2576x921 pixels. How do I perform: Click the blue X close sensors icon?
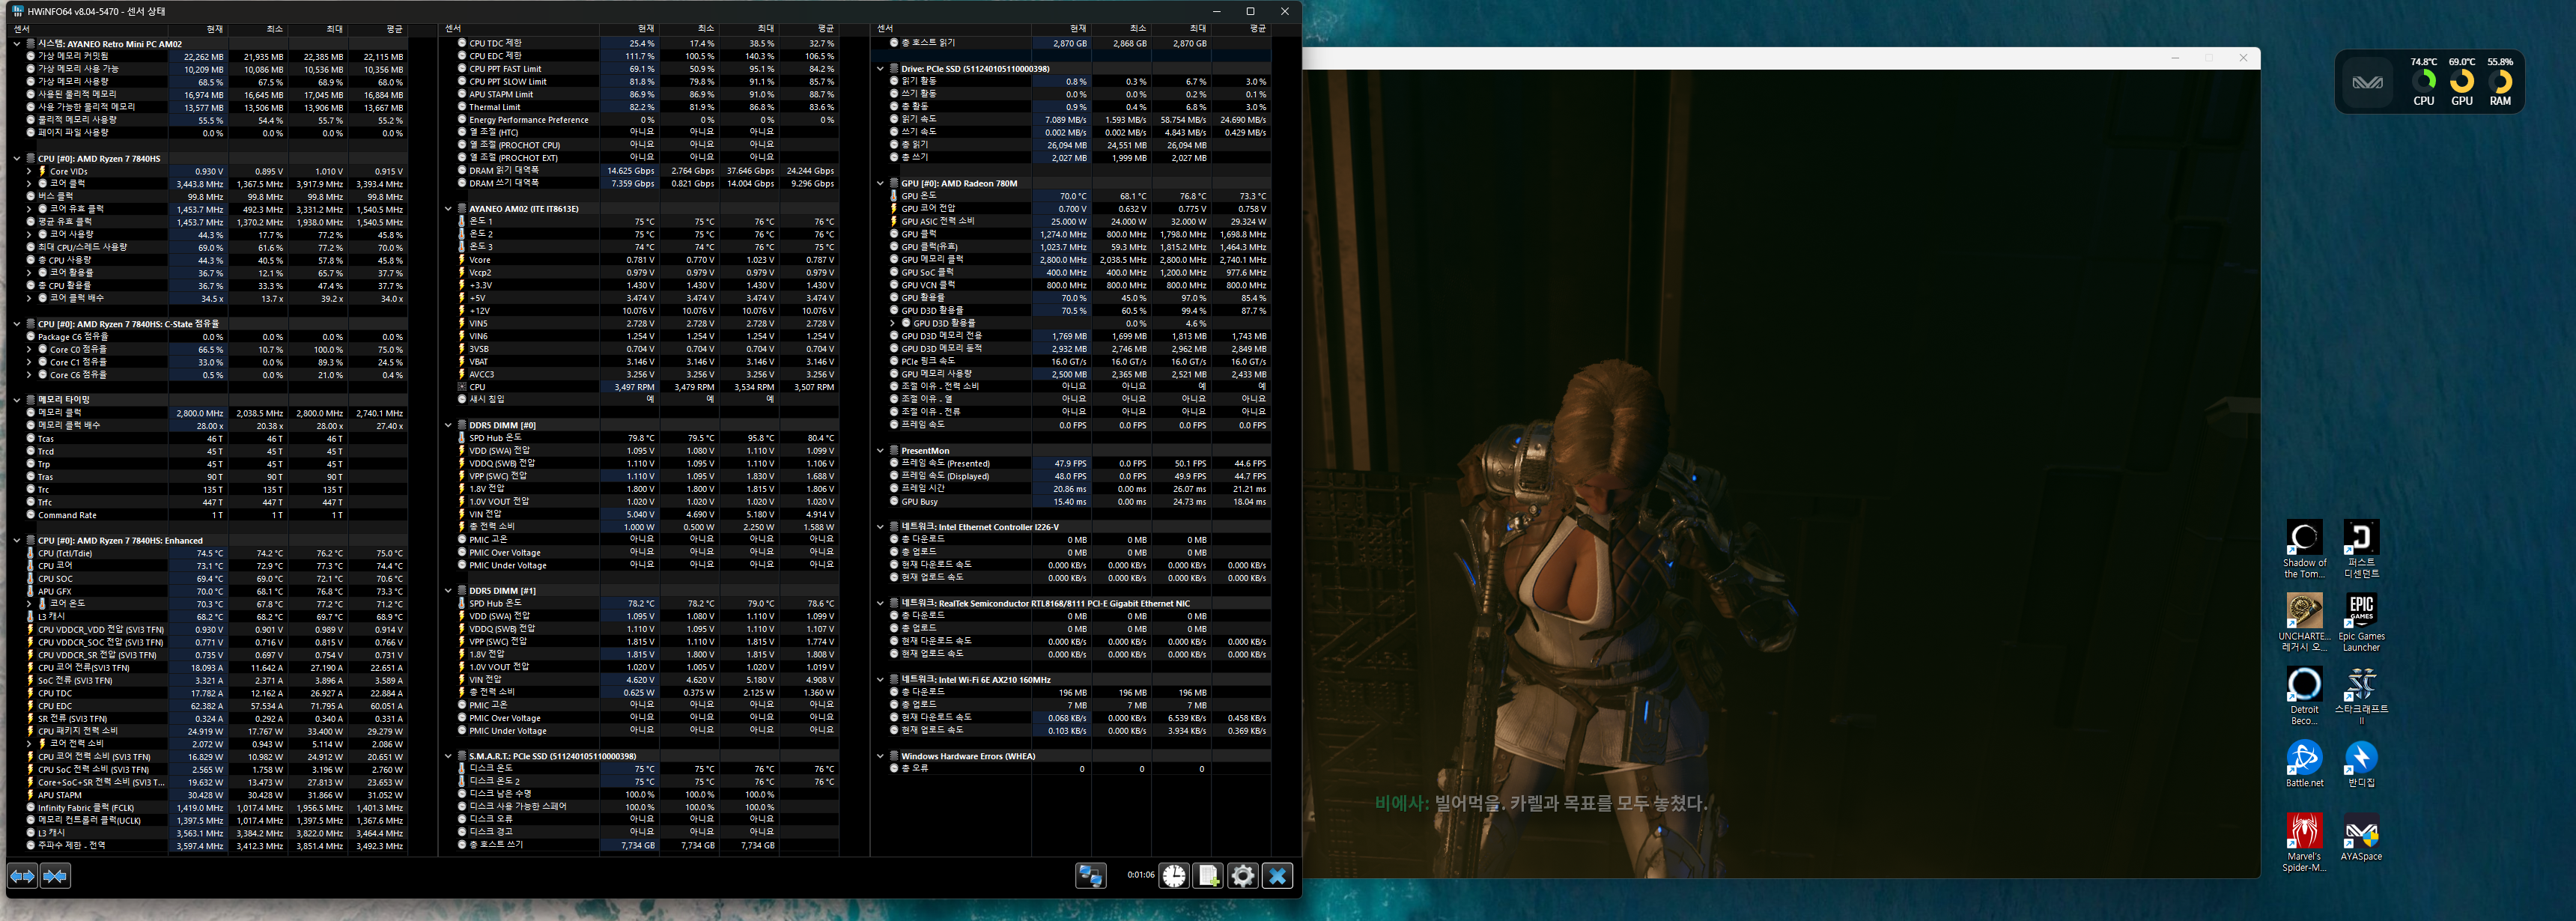[x=1277, y=876]
